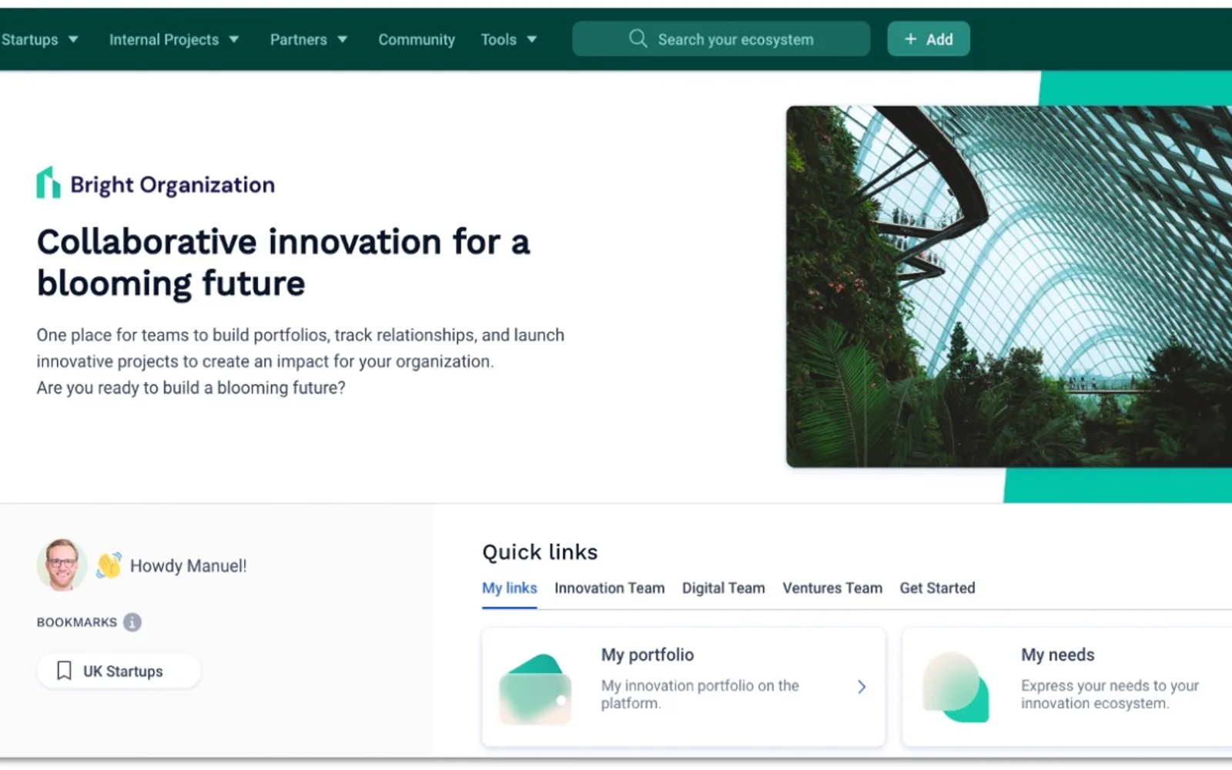This screenshot has width=1232, height=770.
Task: Open the My portfolio card
Action: pyautogui.click(x=684, y=687)
